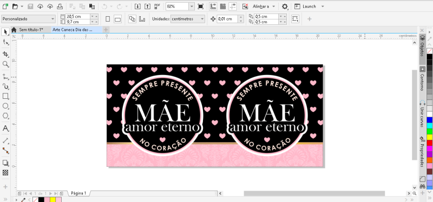Click the cloud download icon
Viewport: 433px width, 202px height.
point(40,6)
